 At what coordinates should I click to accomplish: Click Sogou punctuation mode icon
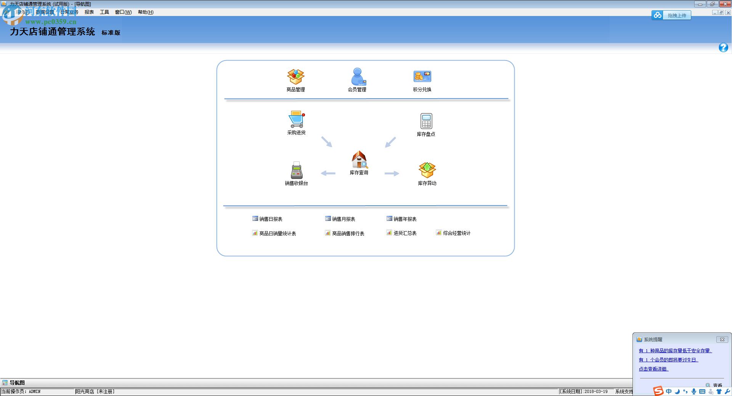(685, 391)
